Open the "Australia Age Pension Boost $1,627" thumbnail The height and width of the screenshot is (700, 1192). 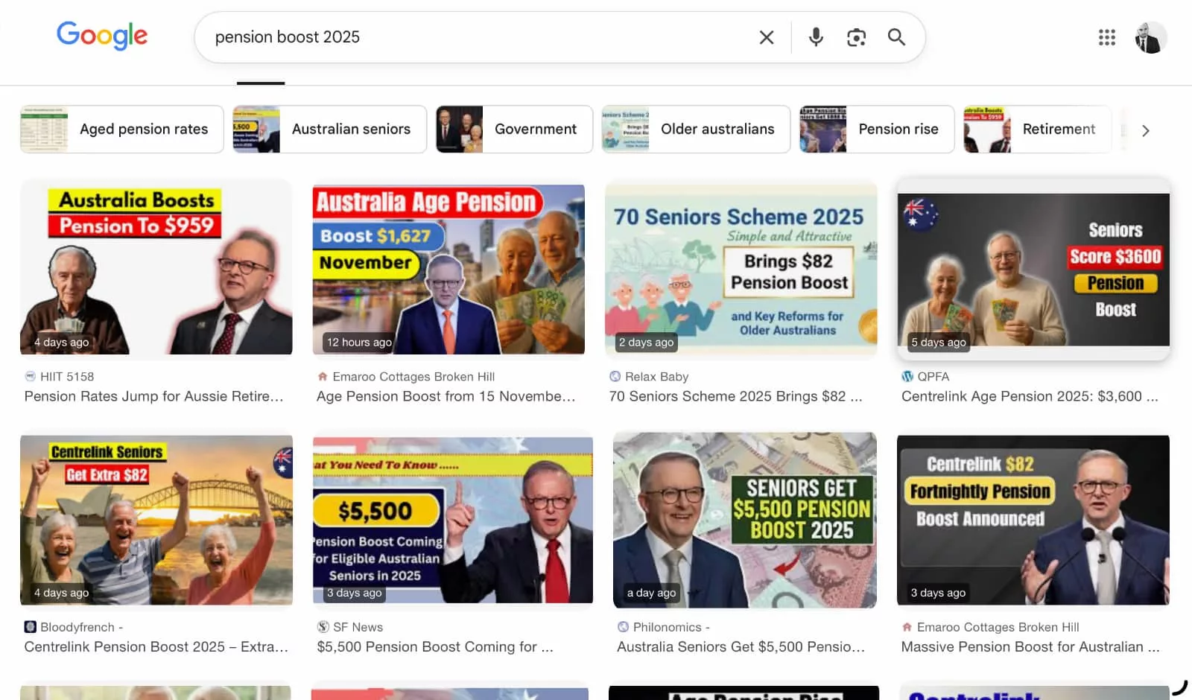[x=448, y=269]
